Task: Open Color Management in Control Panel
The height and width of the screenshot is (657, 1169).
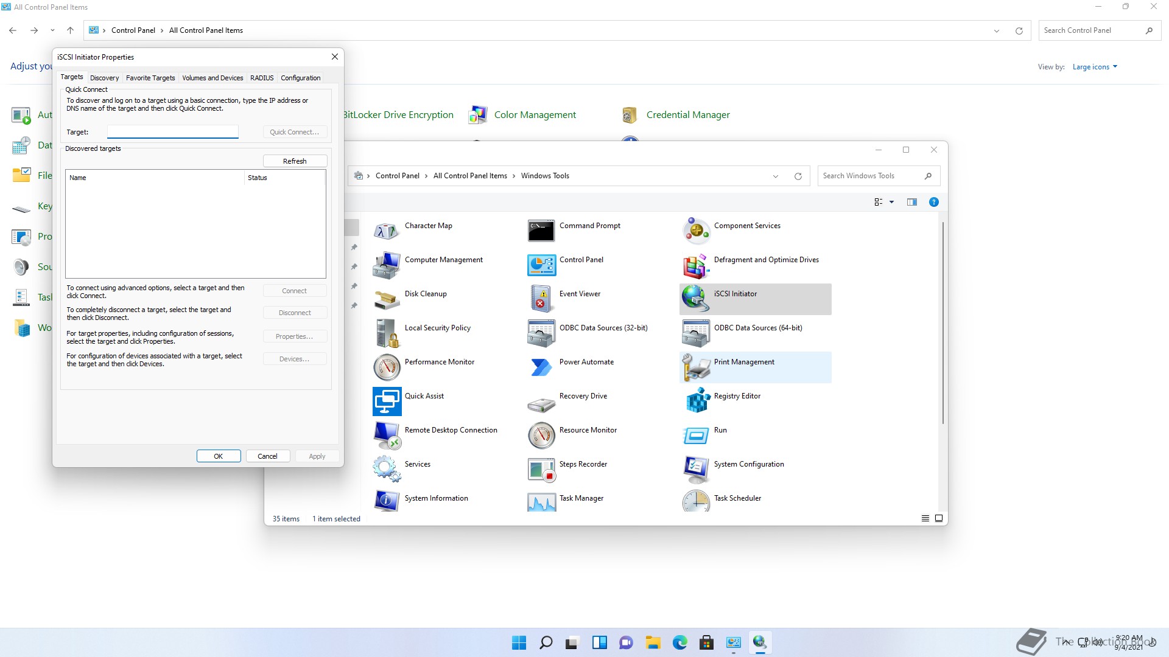Action: [x=522, y=114]
